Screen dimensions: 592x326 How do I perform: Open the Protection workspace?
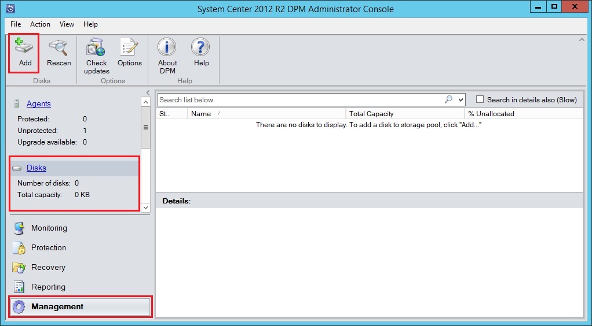(48, 247)
